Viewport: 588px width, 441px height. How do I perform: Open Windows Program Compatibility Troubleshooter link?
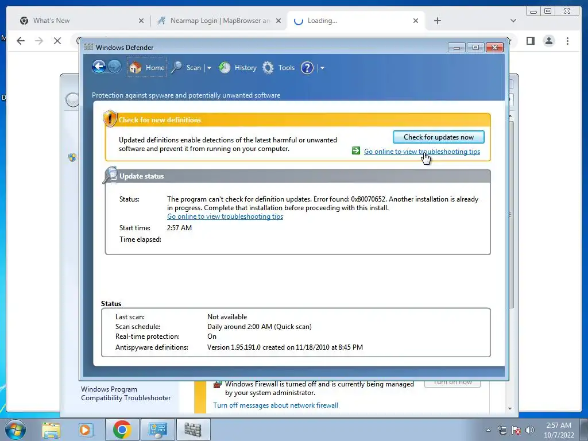click(126, 393)
